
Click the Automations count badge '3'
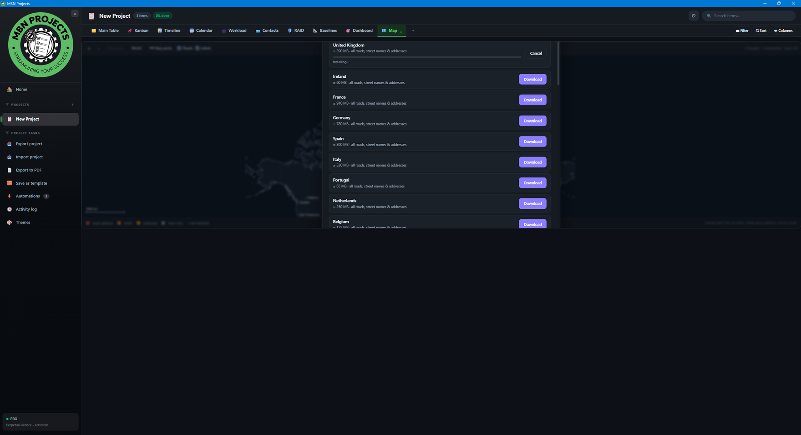tap(46, 196)
